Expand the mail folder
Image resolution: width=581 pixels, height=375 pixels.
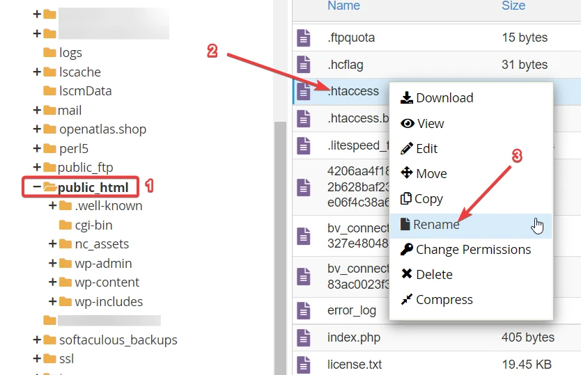tap(37, 110)
